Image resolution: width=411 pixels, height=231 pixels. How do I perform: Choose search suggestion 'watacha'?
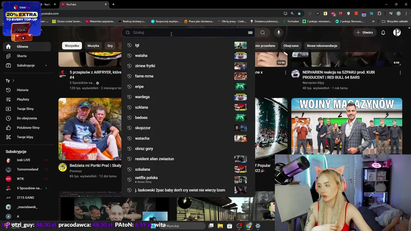pyautogui.click(x=188, y=138)
